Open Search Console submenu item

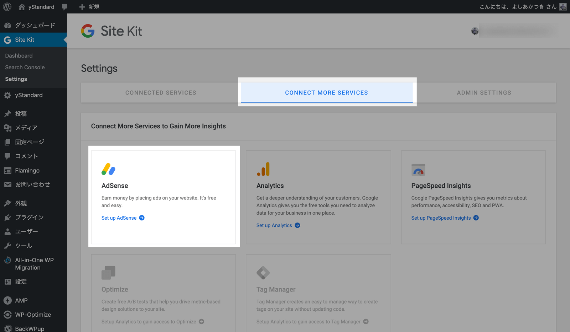[25, 68]
